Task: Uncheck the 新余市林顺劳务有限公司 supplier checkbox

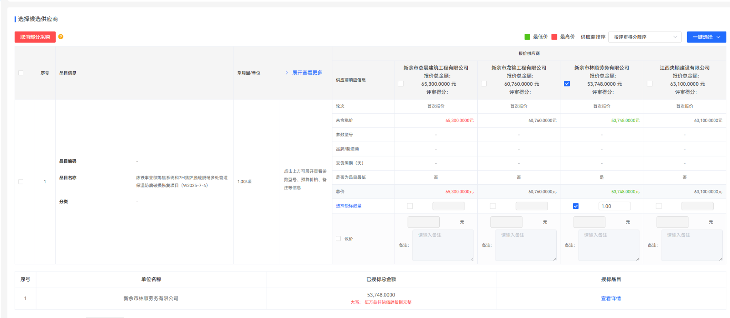Action: (567, 83)
